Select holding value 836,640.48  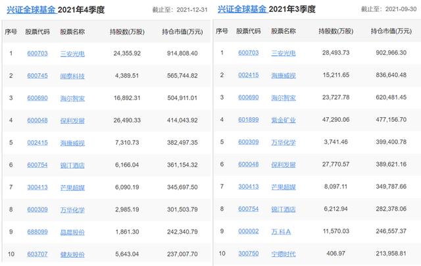[391, 75]
